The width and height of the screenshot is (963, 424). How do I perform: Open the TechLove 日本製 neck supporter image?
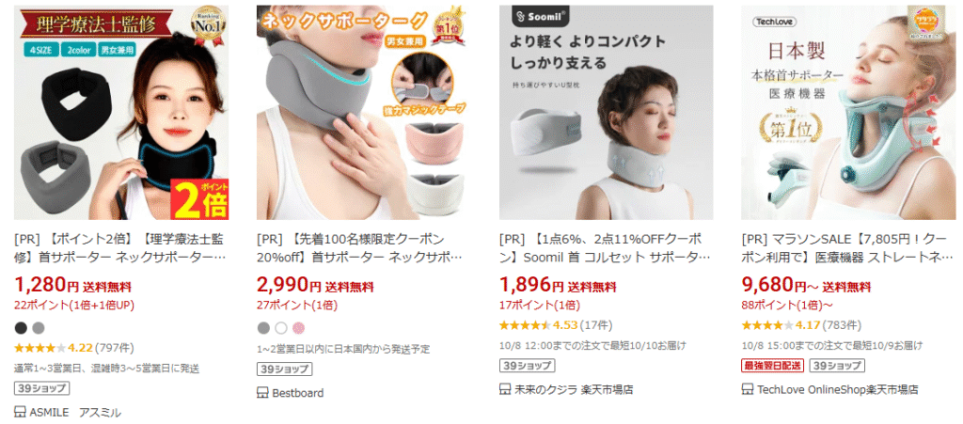(x=849, y=112)
